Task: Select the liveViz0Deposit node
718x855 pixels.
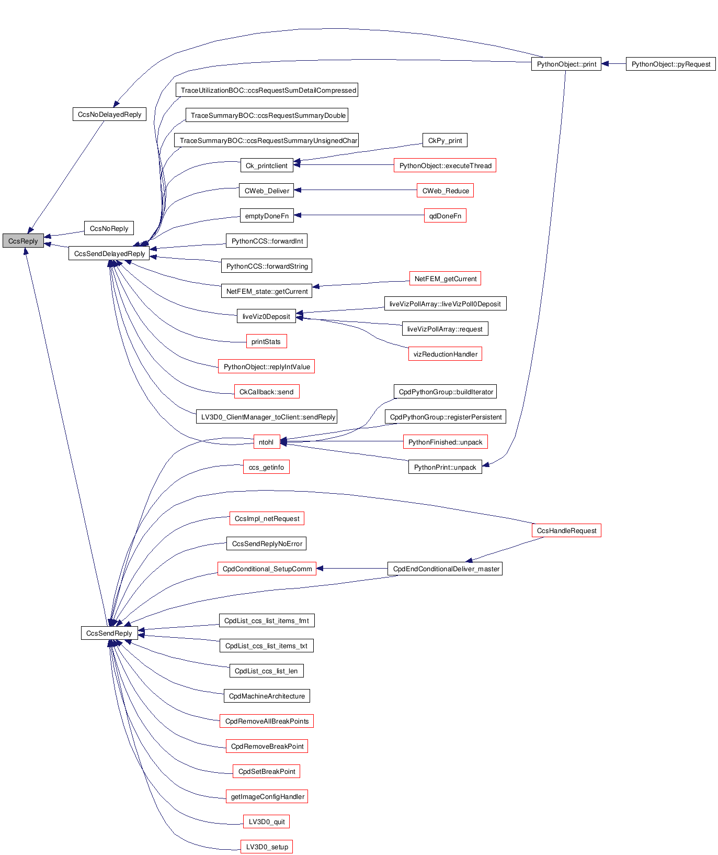Action: [266, 317]
